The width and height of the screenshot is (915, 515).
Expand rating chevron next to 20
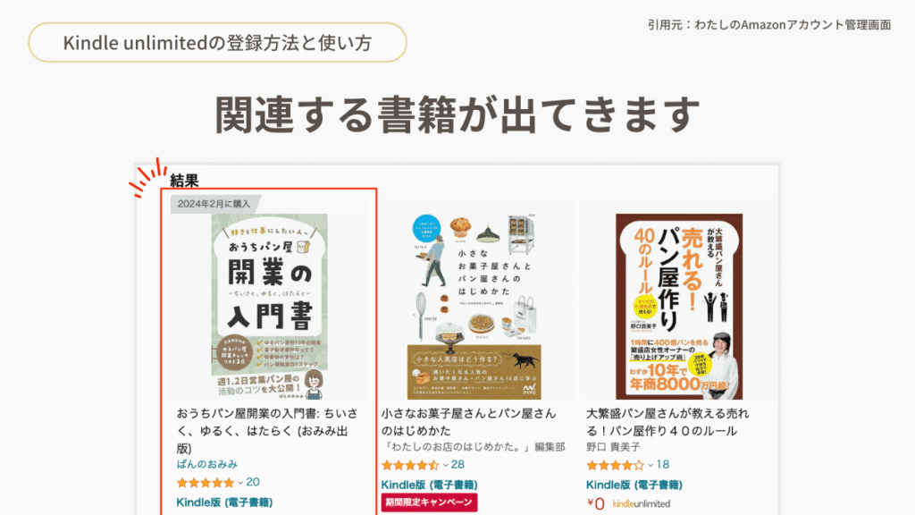click(x=239, y=483)
